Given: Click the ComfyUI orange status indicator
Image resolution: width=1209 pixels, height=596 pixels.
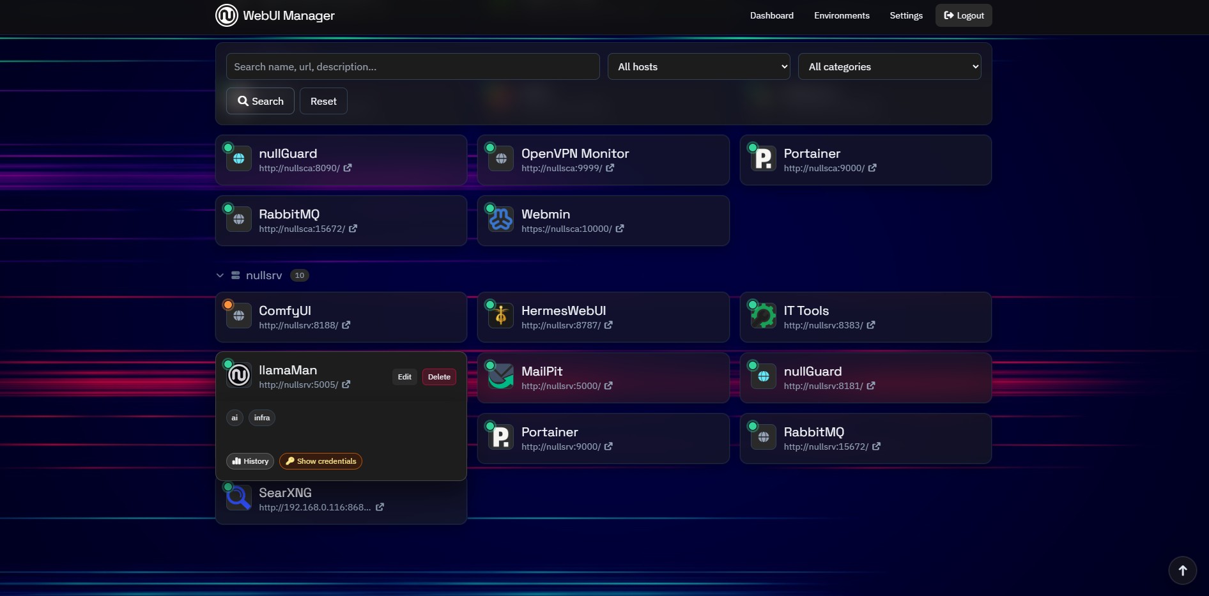Looking at the screenshot, I should coord(228,305).
